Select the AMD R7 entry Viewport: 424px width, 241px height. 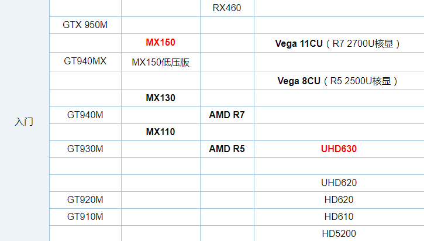[227, 115]
